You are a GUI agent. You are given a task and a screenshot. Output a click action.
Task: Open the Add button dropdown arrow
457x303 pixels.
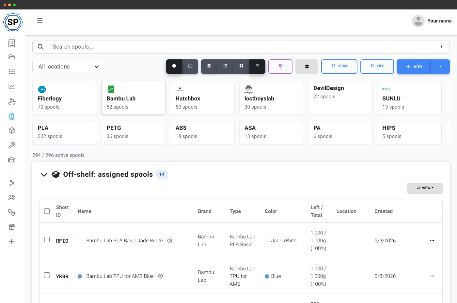click(x=440, y=67)
